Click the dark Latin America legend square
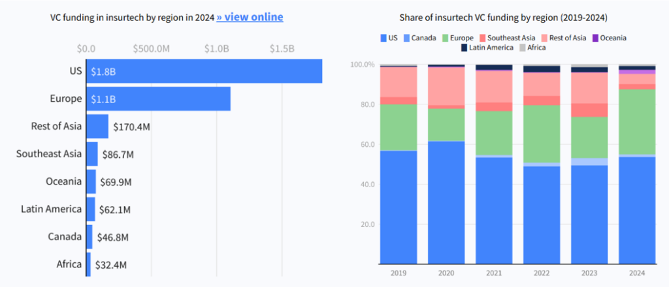The width and height of the screenshot is (669, 287). tap(464, 48)
